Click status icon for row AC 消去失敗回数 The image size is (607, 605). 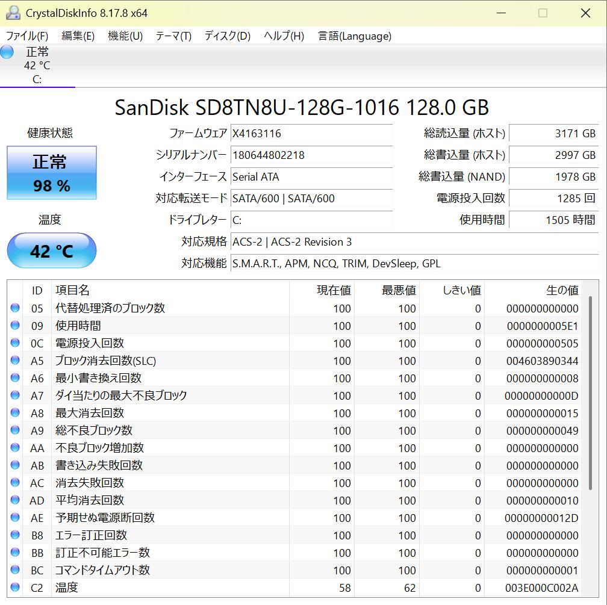[15, 482]
